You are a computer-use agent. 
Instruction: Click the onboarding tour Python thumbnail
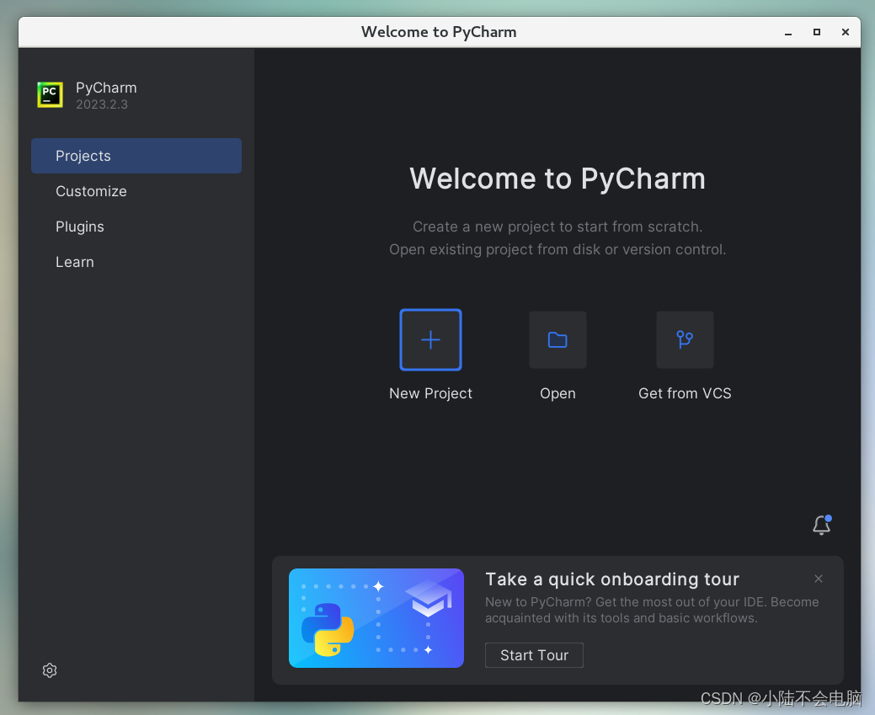(x=376, y=618)
